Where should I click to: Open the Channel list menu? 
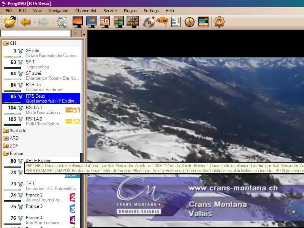85,11
